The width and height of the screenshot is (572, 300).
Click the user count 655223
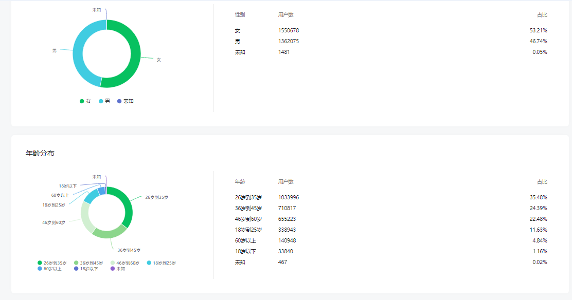point(287,219)
